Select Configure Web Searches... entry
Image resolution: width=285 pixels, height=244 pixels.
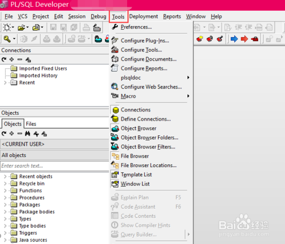click(151, 87)
